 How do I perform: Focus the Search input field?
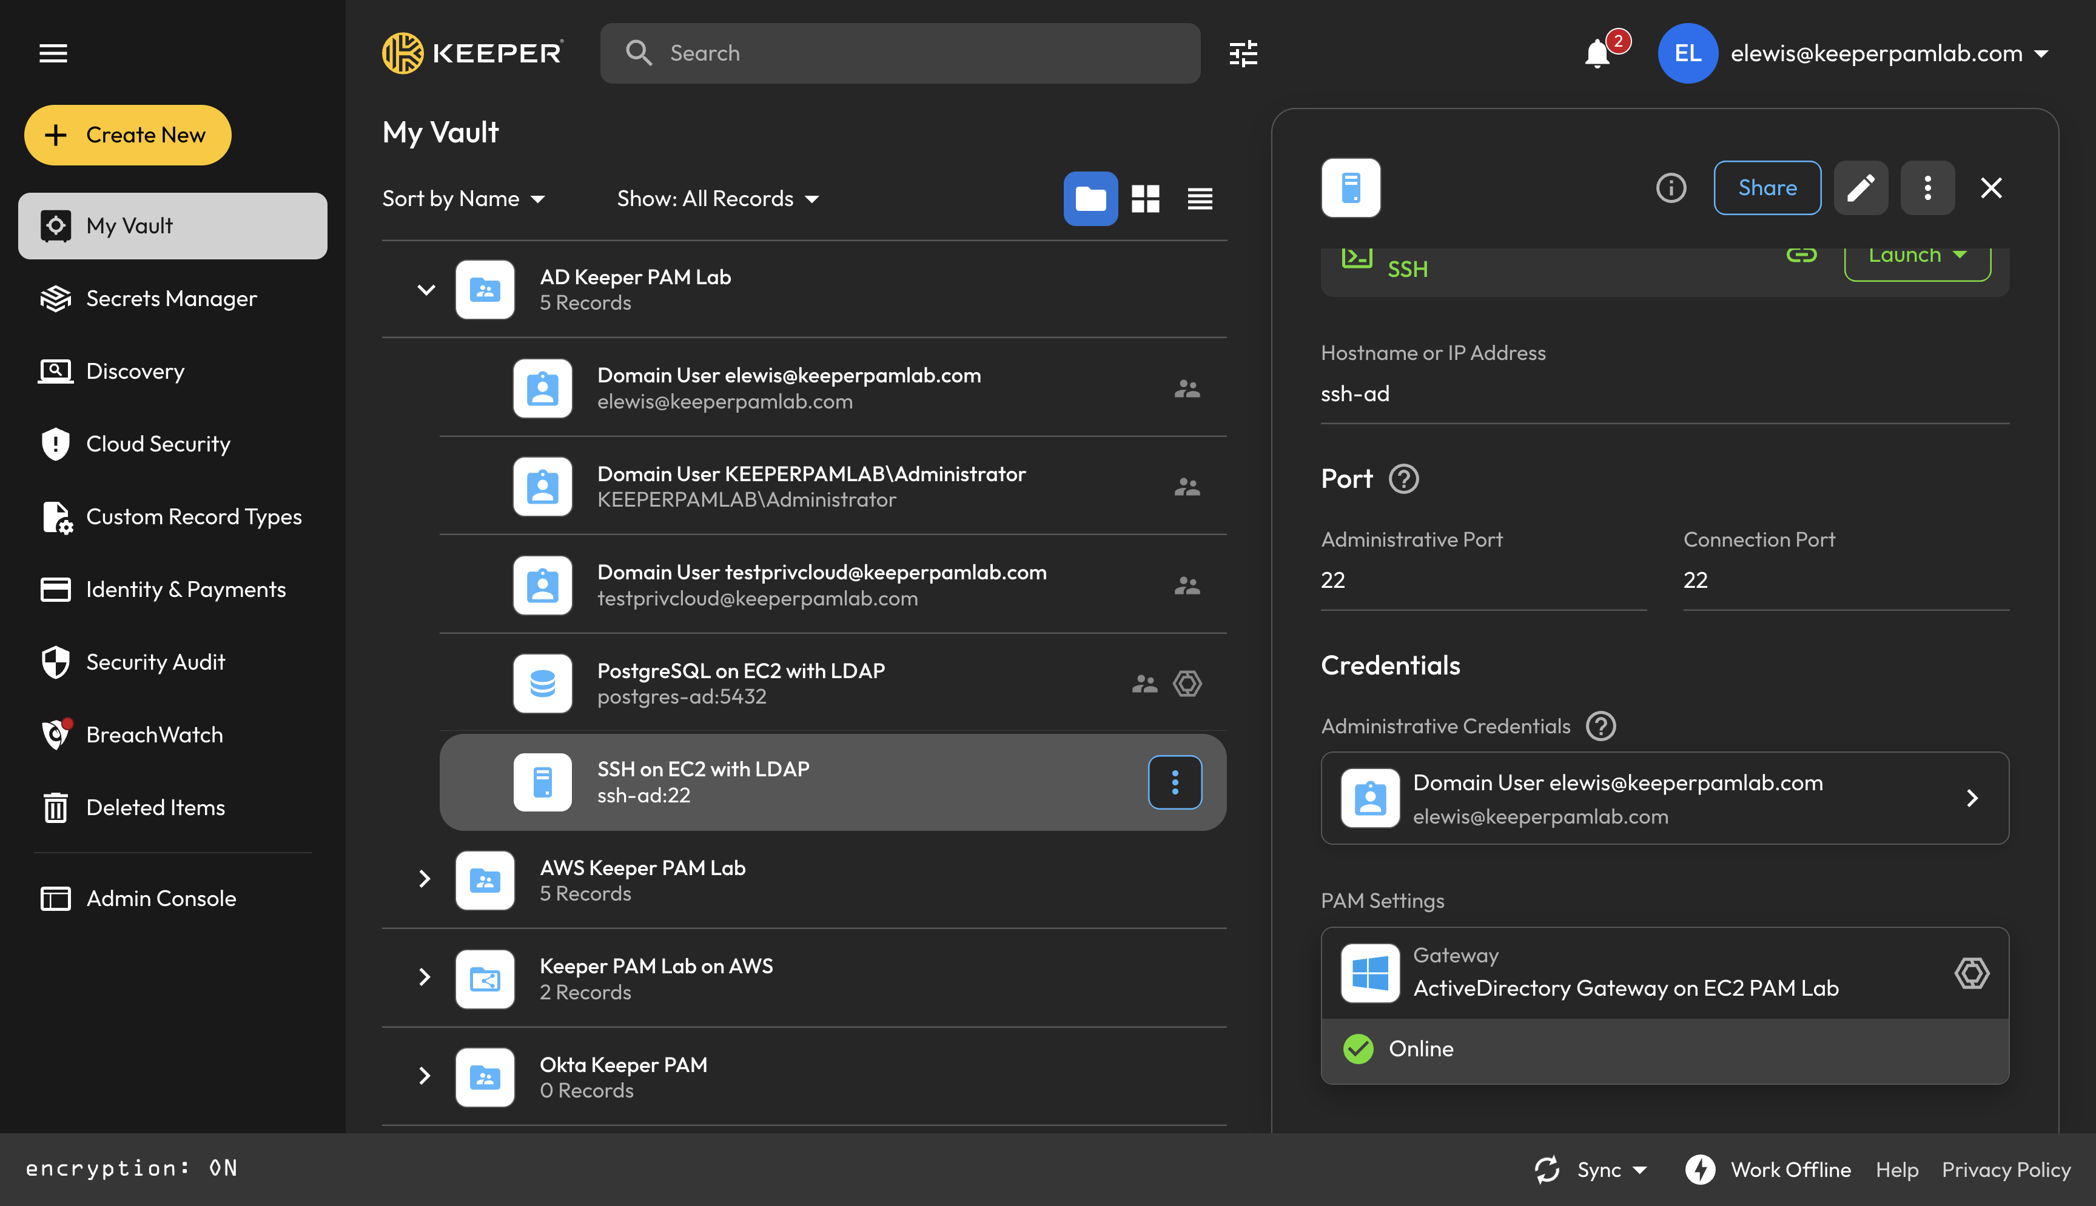tap(900, 53)
